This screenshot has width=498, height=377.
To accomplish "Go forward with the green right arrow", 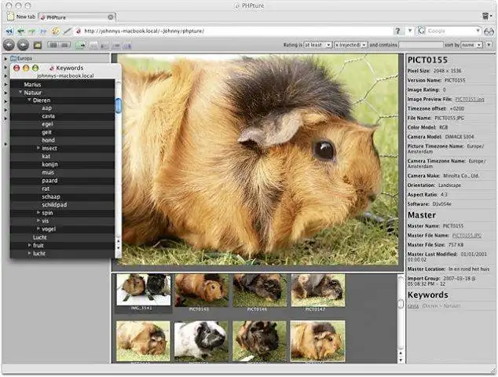I will (31, 31).
